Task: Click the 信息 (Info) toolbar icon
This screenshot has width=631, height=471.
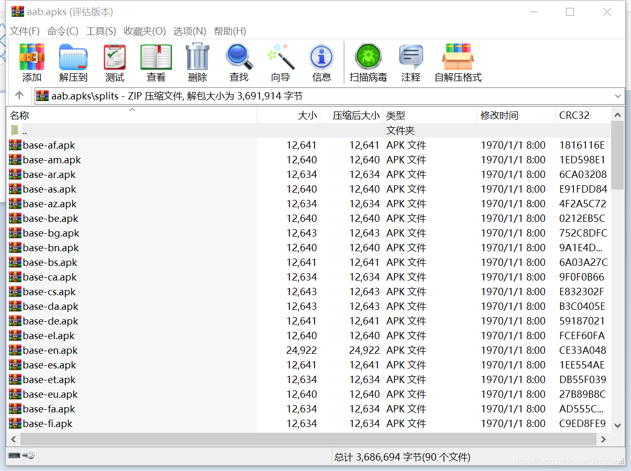Action: click(x=322, y=57)
